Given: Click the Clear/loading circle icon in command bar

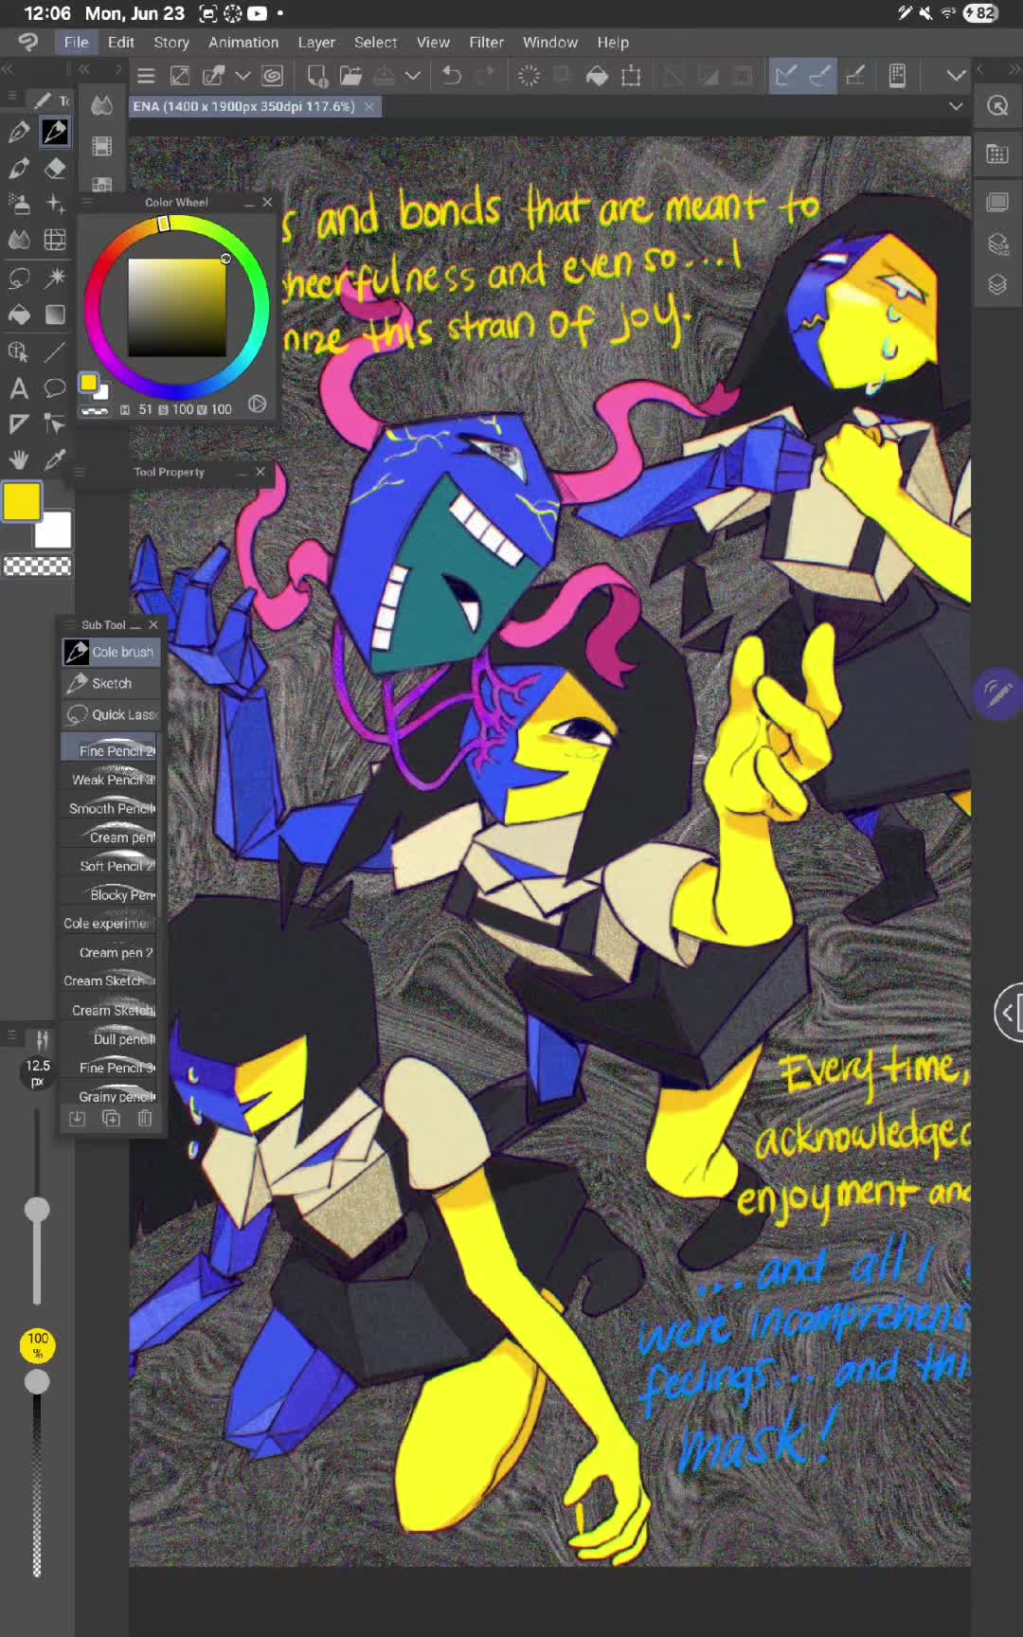Looking at the screenshot, I should 529,76.
